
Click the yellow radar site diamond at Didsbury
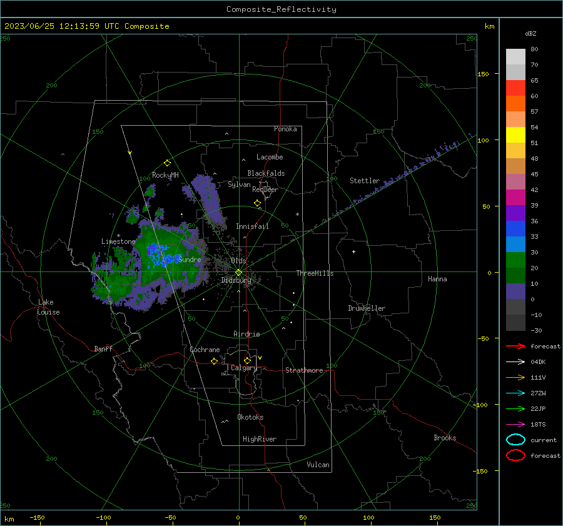(238, 273)
